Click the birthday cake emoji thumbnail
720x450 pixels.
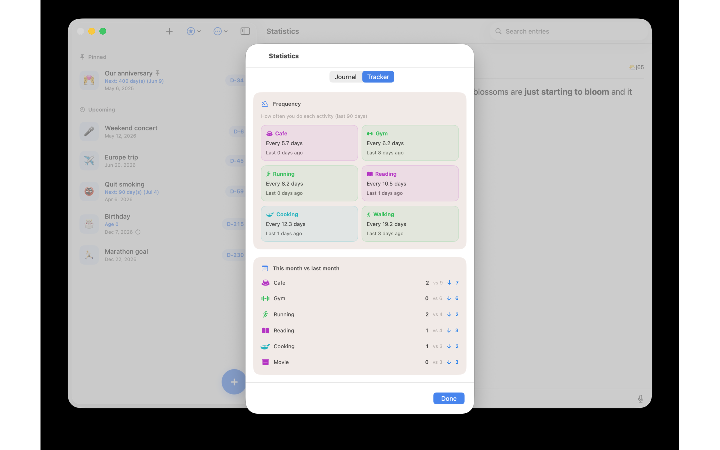[x=89, y=224]
